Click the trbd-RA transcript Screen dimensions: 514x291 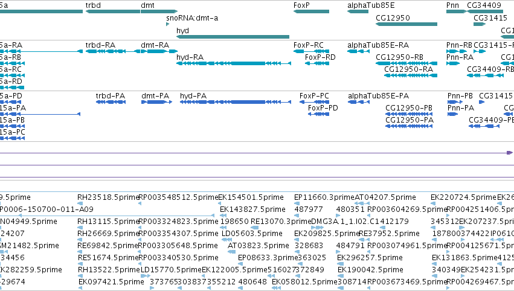(113, 51)
